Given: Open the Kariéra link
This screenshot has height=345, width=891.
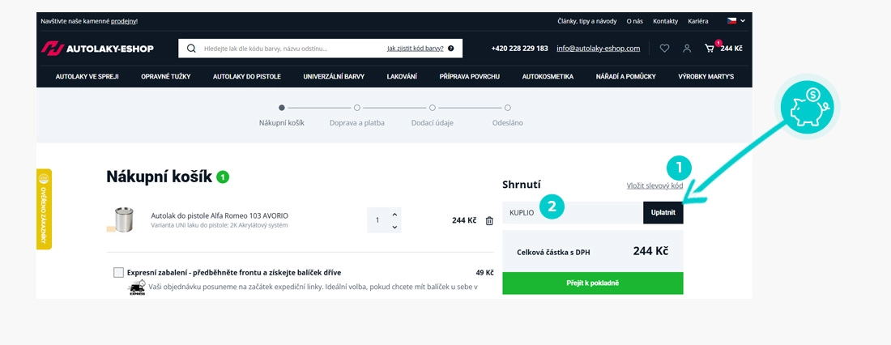Looking at the screenshot, I should click(697, 21).
